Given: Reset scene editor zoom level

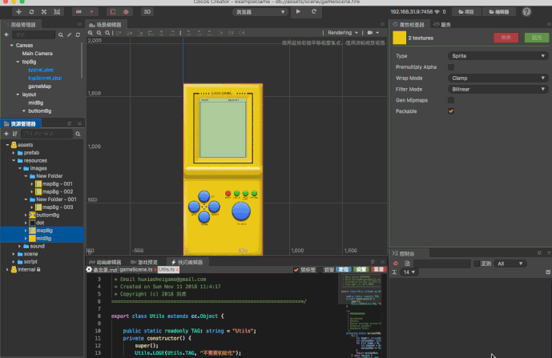Looking at the screenshot, I should [107, 33].
